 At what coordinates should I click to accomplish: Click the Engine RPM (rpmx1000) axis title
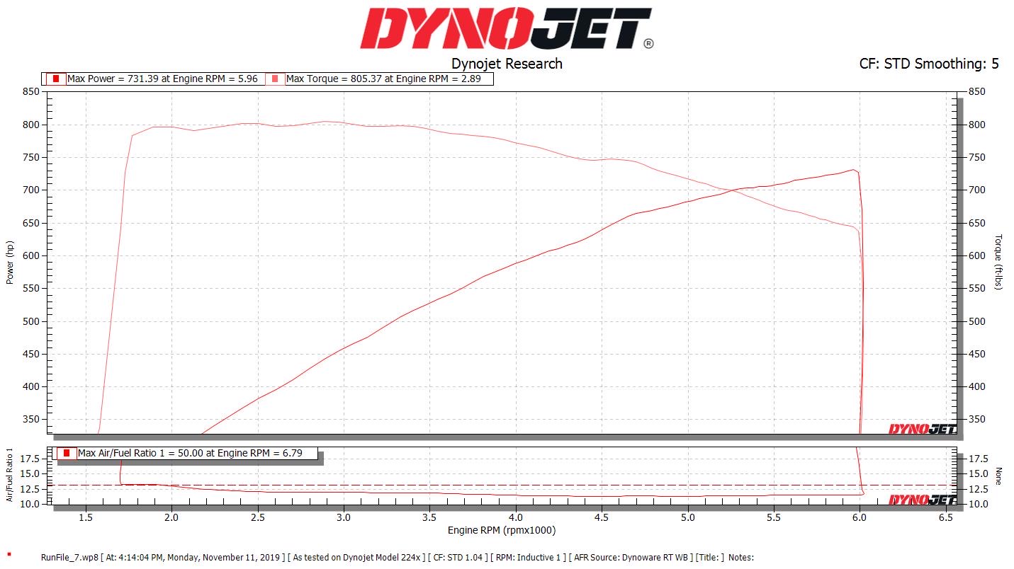point(502,530)
